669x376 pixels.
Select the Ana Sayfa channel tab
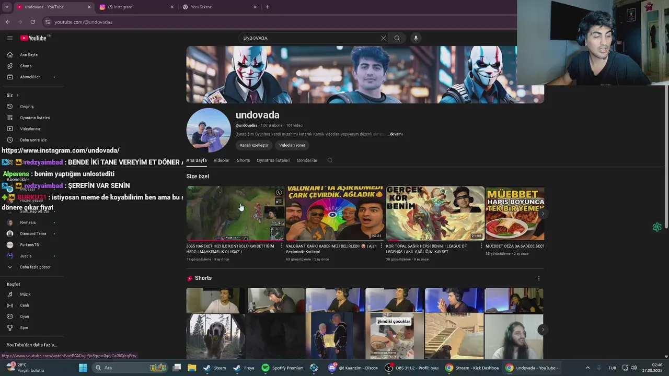tap(197, 160)
